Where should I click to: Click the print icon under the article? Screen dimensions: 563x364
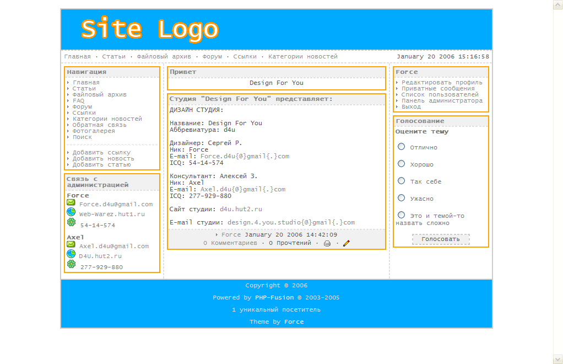point(327,243)
